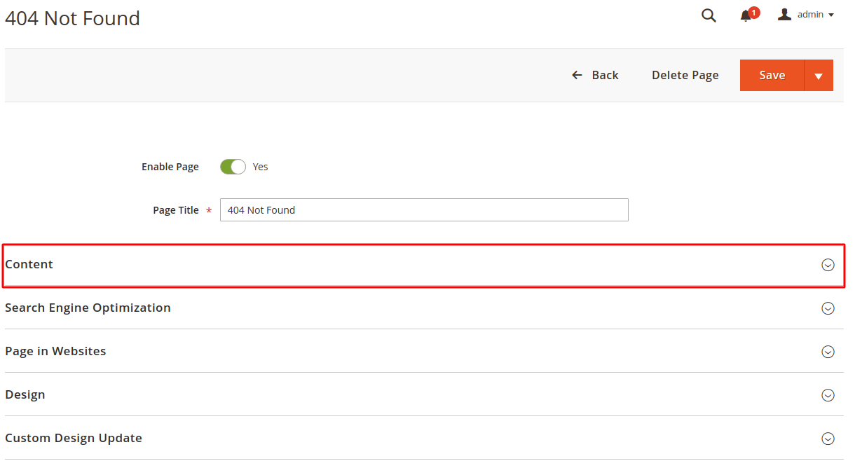Click the Search Engine Optimization title

(x=88, y=308)
